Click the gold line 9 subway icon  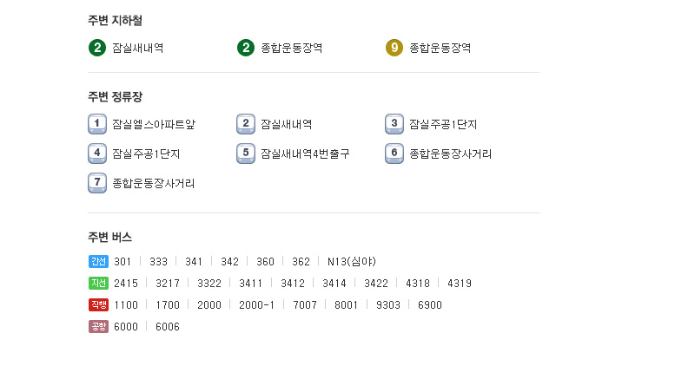pos(394,48)
